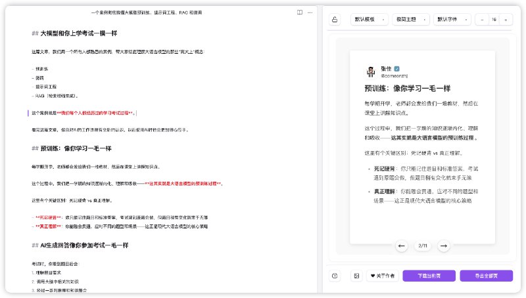Open the 默认字体 font dropdown

coord(452,20)
